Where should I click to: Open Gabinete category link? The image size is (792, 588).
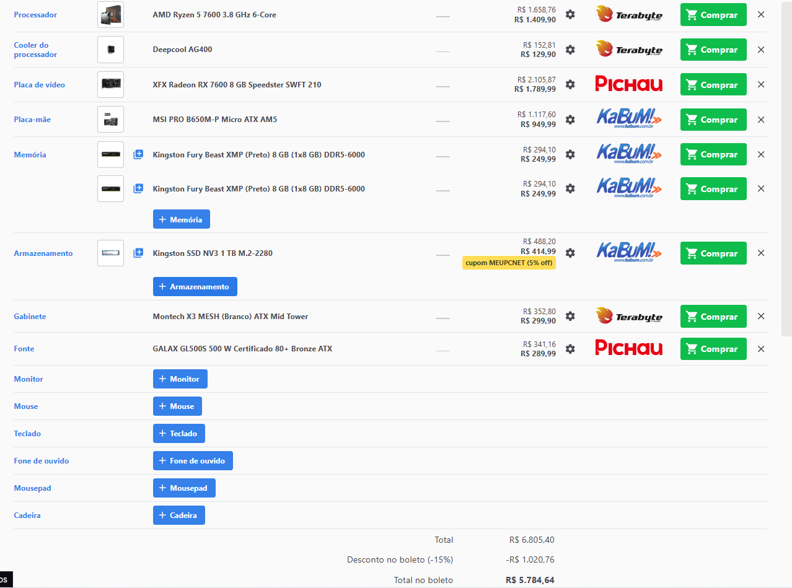30,317
